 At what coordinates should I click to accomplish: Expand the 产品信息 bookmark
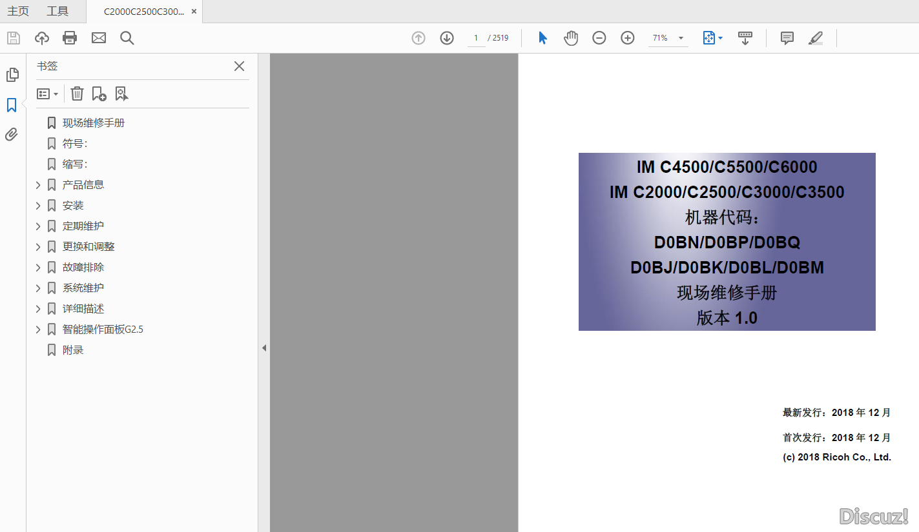tap(38, 185)
